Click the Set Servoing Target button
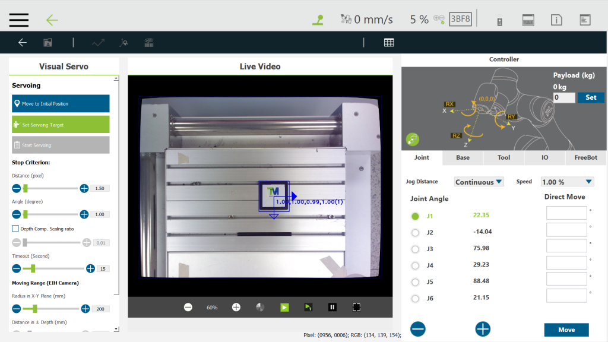Viewport: 608px width, 342px height. pos(61,125)
